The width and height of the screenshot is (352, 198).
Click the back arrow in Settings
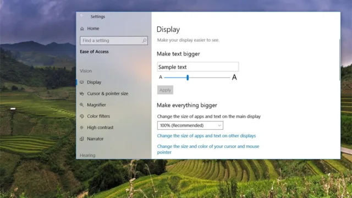[x=82, y=15]
